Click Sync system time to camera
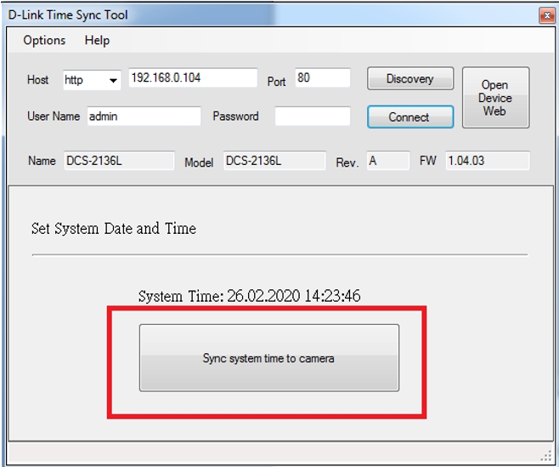Image resolution: width=559 pixels, height=467 pixels. [x=268, y=358]
